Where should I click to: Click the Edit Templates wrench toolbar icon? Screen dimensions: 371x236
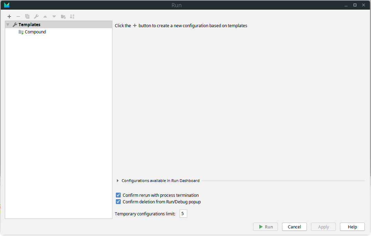pos(36,17)
